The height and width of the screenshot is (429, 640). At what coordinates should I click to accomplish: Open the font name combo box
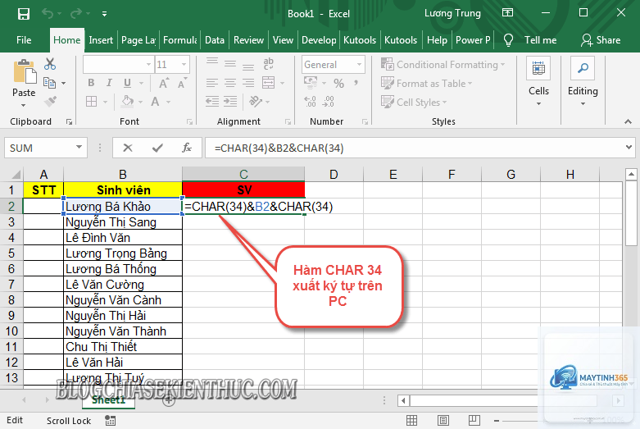(118, 65)
